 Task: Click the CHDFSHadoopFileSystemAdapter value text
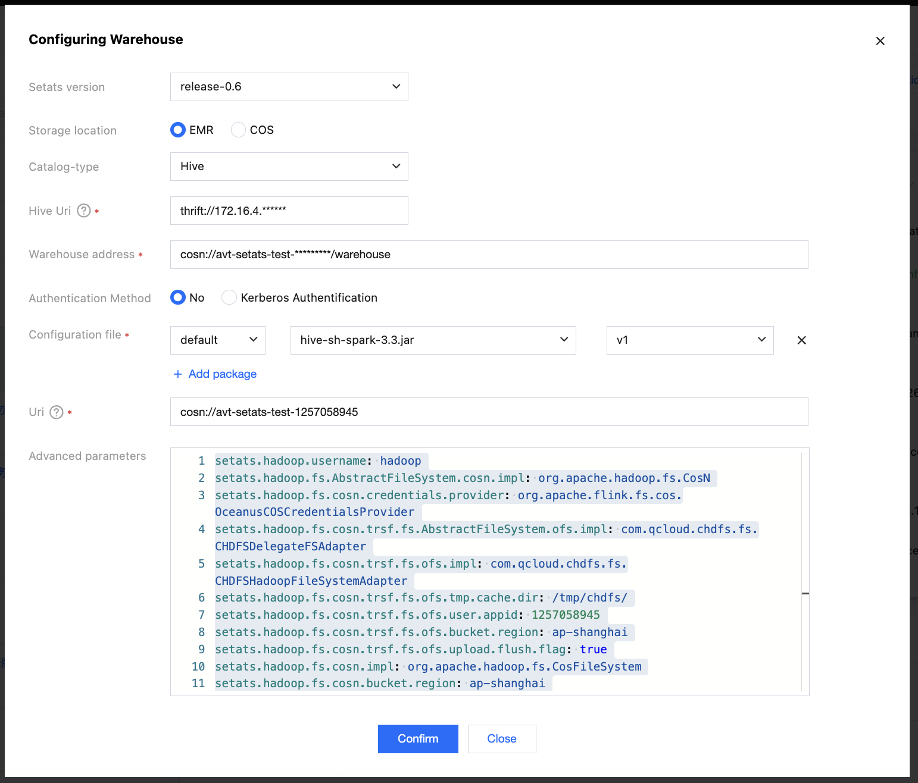point(311,581)
